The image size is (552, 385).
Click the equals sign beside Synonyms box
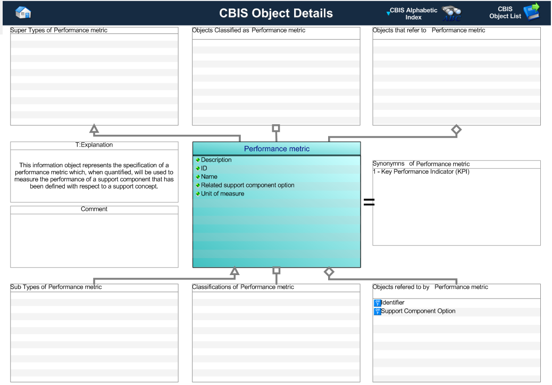(x=368, y=202)
